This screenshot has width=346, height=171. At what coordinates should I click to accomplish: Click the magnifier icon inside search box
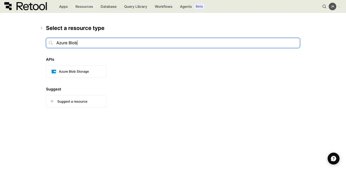[51, 43]
